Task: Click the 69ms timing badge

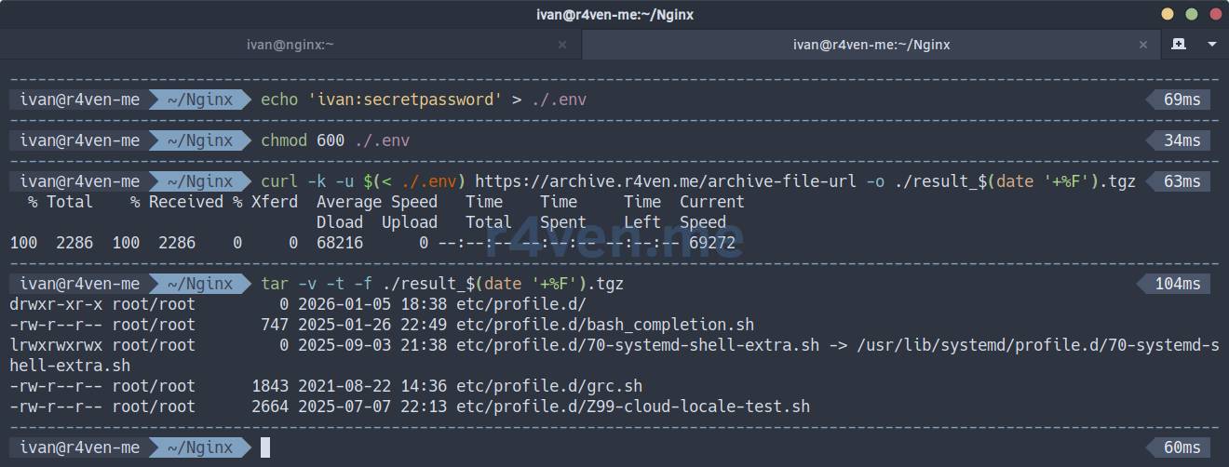Action: (1182, 100)
